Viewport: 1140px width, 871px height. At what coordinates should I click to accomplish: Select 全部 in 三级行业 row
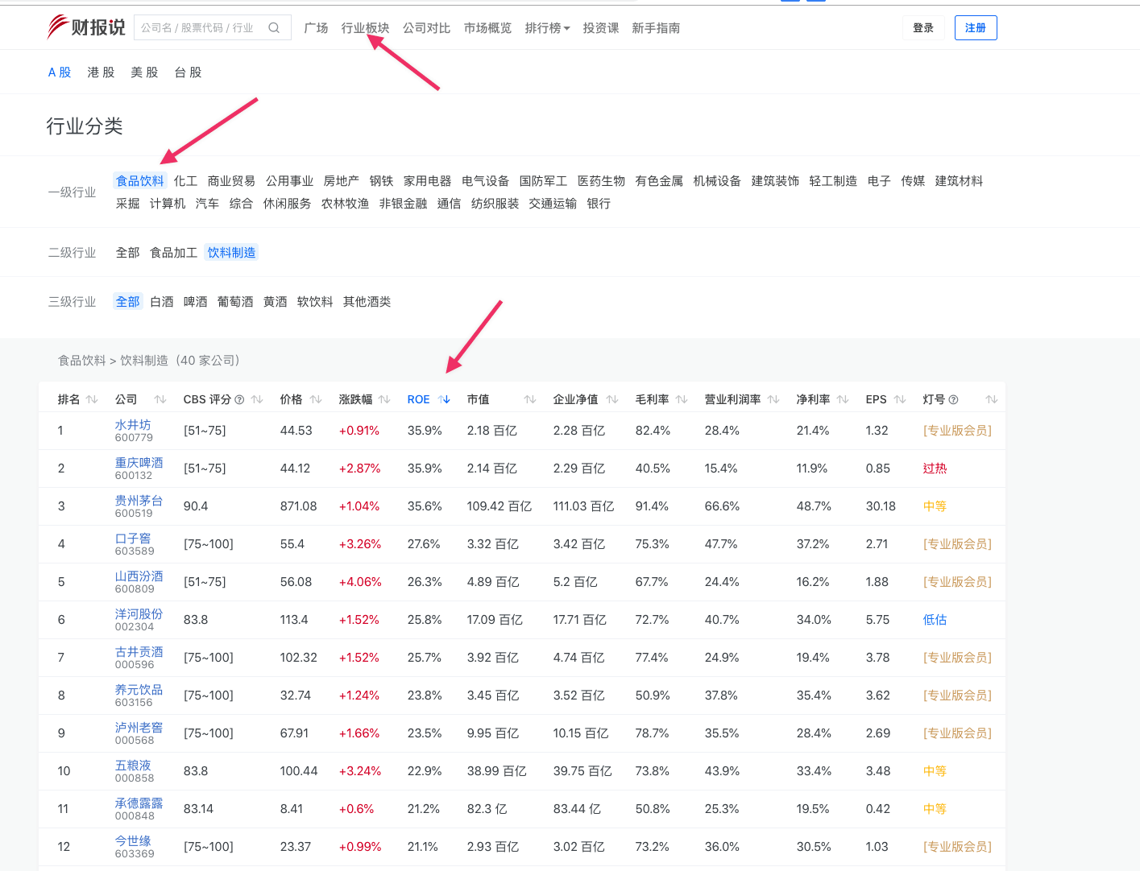[127, 302]
